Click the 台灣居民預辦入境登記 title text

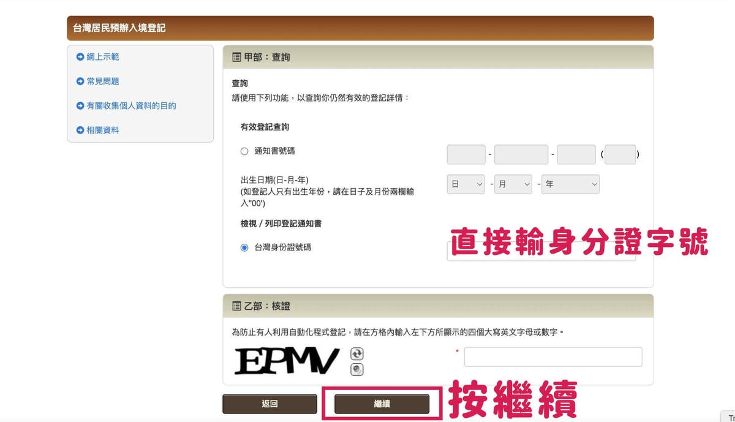(119, 28)
